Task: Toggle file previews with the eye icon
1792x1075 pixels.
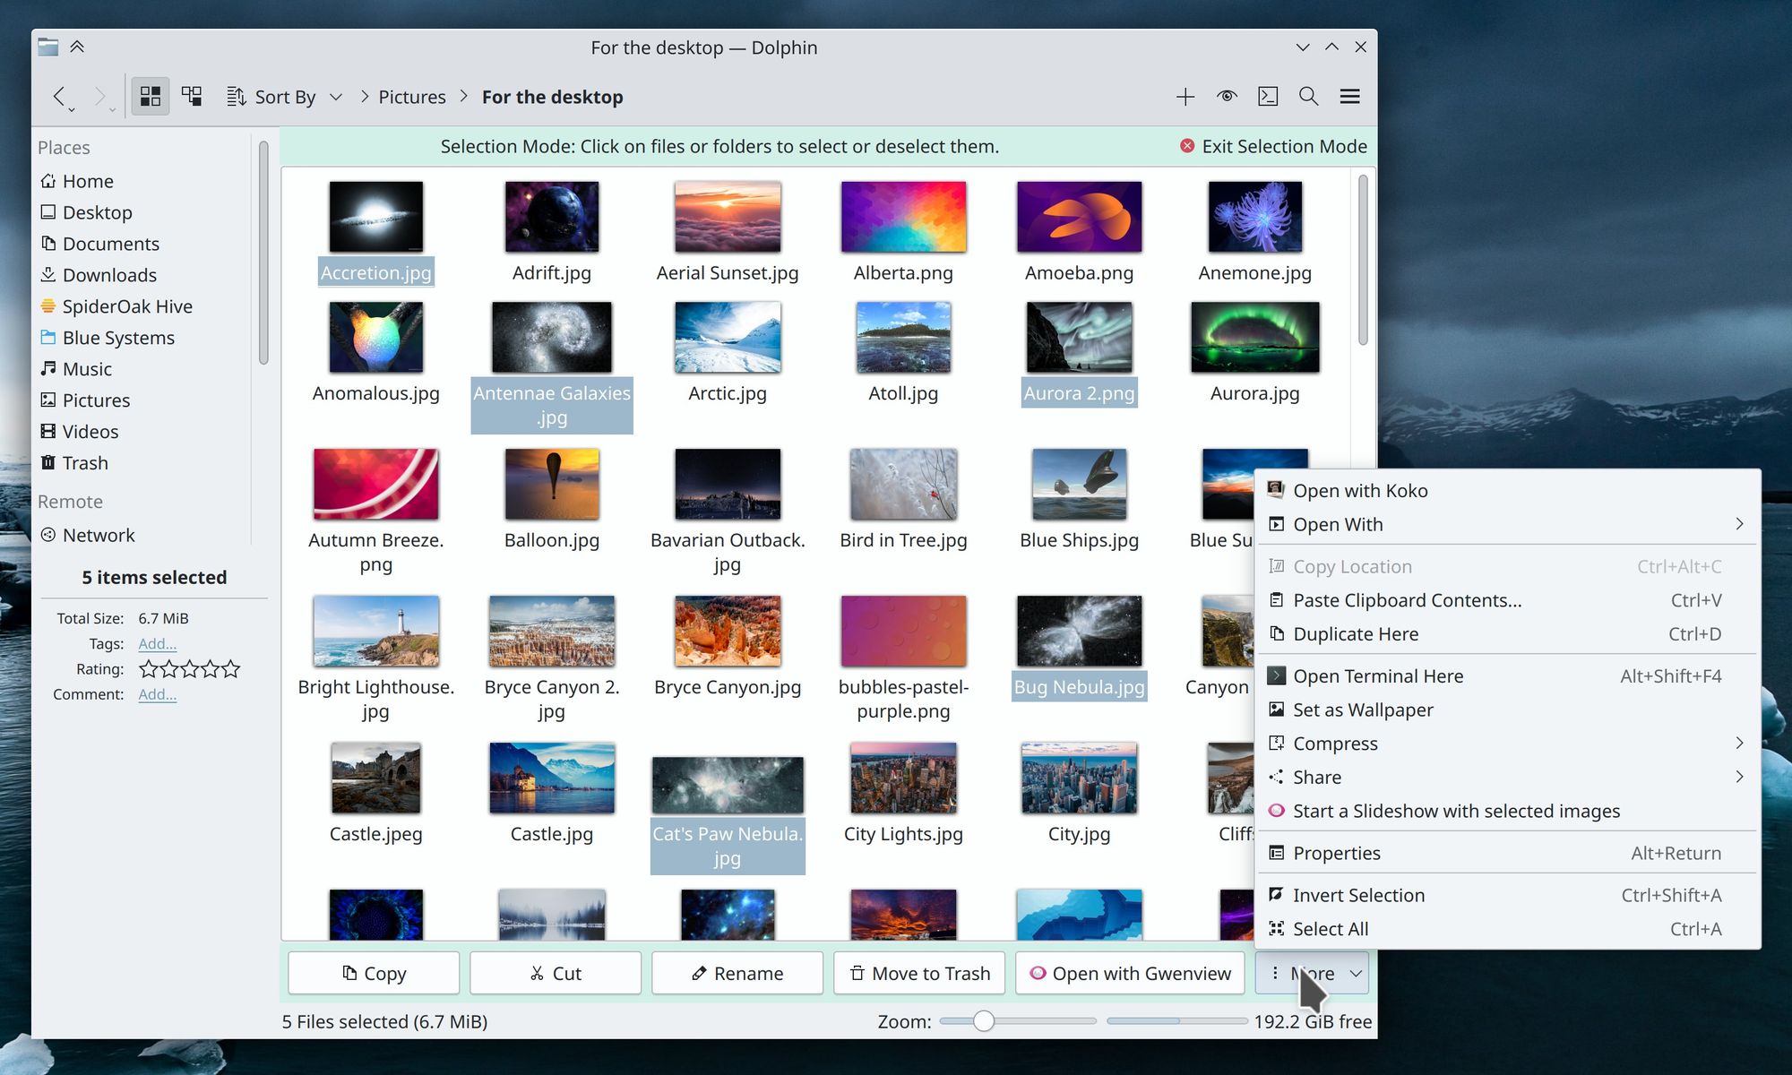Action: (1226, 96)
